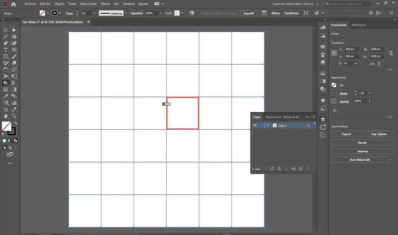
Task: Enable Draw Behind mode in toolbox
Action: [10, 147]
